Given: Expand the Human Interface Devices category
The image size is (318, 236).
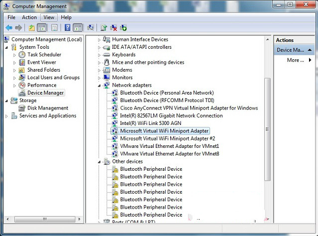Looking at the screenshot, I should click(x=99, y=40).
